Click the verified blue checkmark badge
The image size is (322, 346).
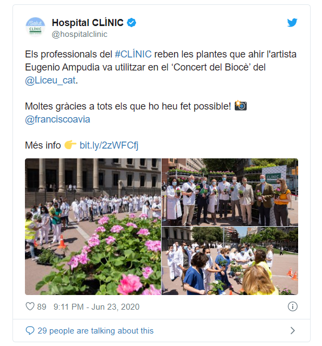[x=131, y=23]
